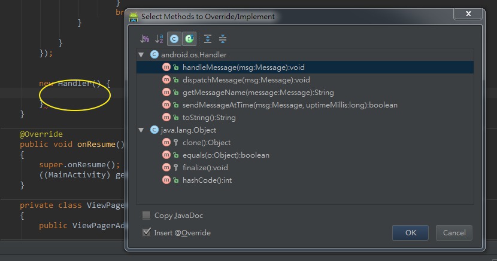Toggle show interfaces button
This screenshot has width=497, height=261.
click(x=189, y=39)
